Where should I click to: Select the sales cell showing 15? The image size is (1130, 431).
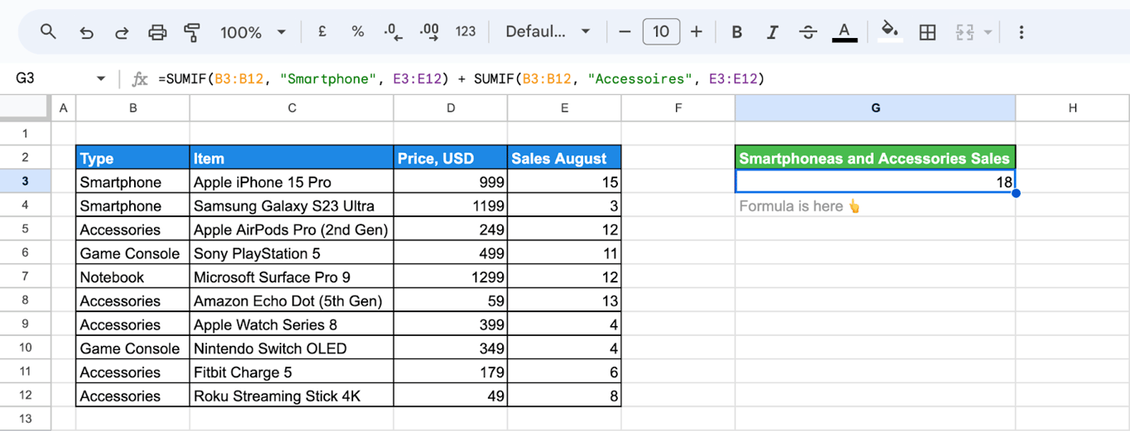[564, 182]
